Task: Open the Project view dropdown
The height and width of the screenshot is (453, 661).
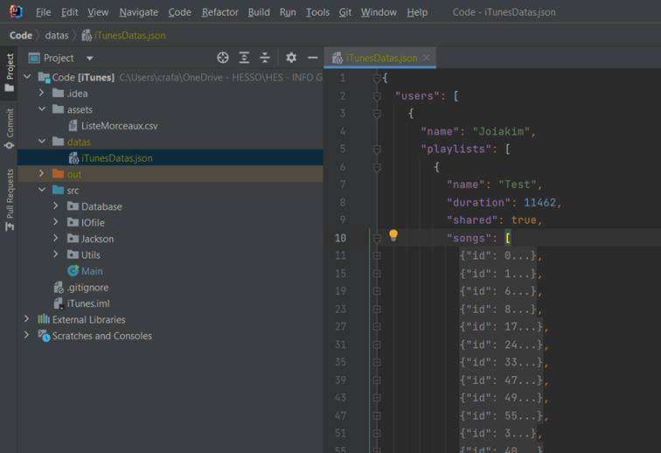Action: [x=89, y=59]
